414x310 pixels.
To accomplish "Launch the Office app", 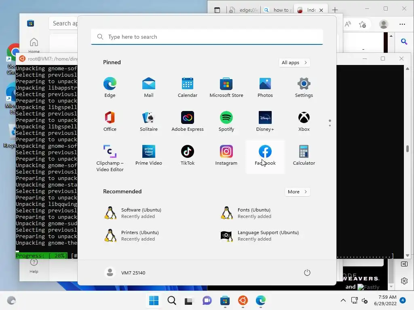I will pyautogui.click(x=110, y=121).
